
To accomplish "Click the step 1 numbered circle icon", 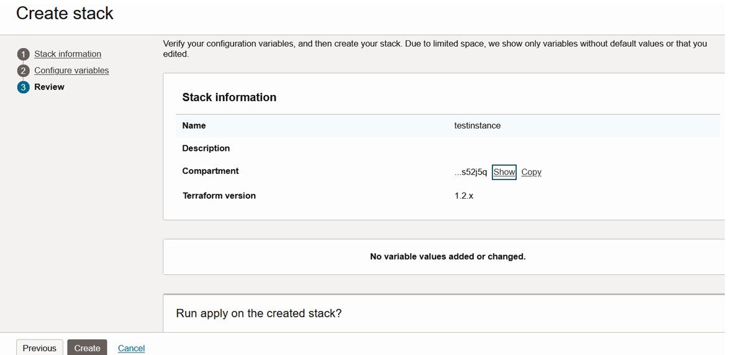I will point(23,55).
